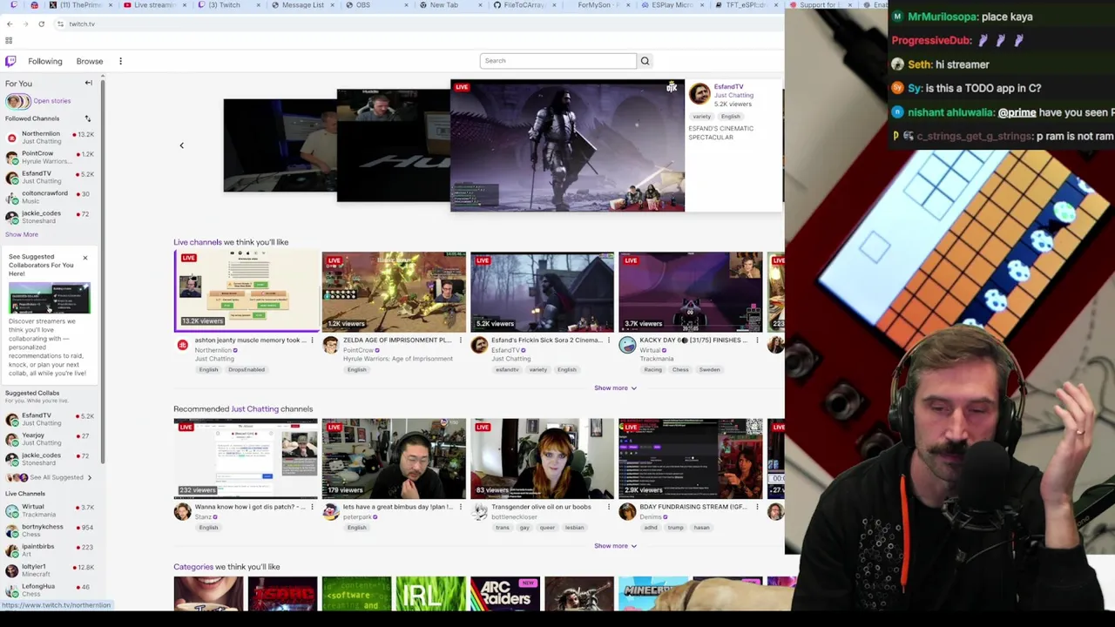Open options for ZELDA AGE OF IMPRISONMENT card
Image resolution: width=1115 pixels, height=627 pixels.
coord(460,340)
